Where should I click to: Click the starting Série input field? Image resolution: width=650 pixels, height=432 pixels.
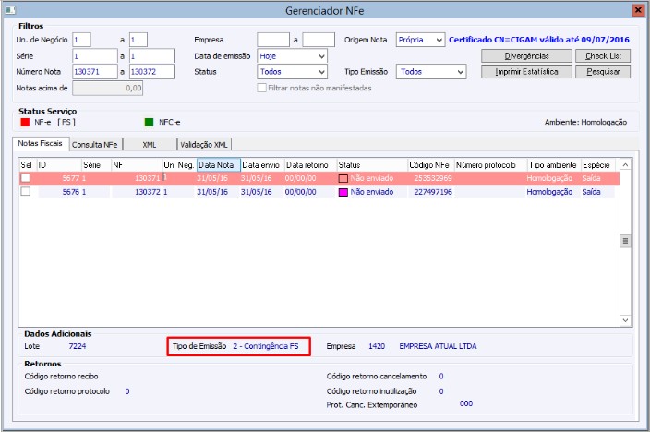(x=95, y=56)
